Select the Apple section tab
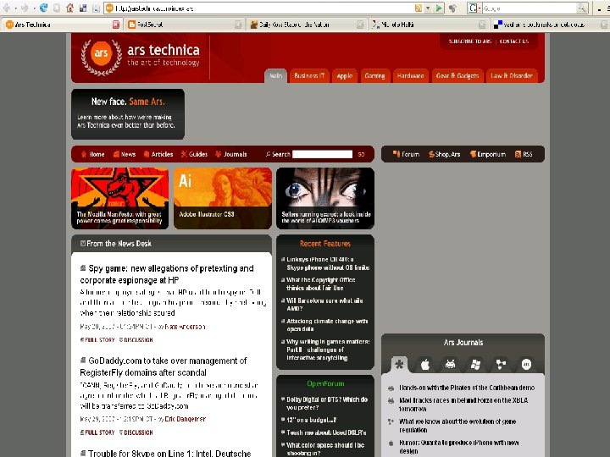Image resolution: width=610 pixels, height=457 pixels. [345, 76]
